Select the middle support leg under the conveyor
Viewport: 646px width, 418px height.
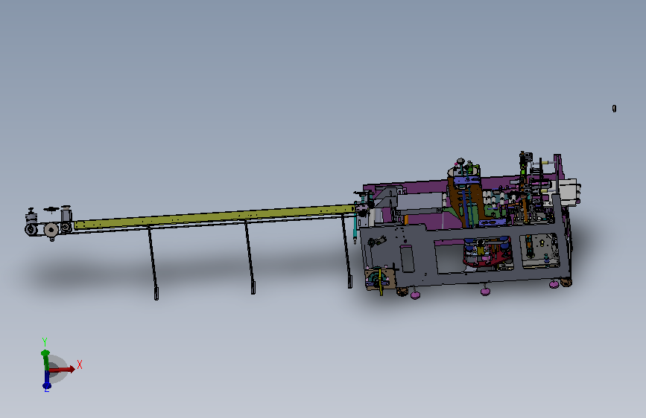(250, 257)
